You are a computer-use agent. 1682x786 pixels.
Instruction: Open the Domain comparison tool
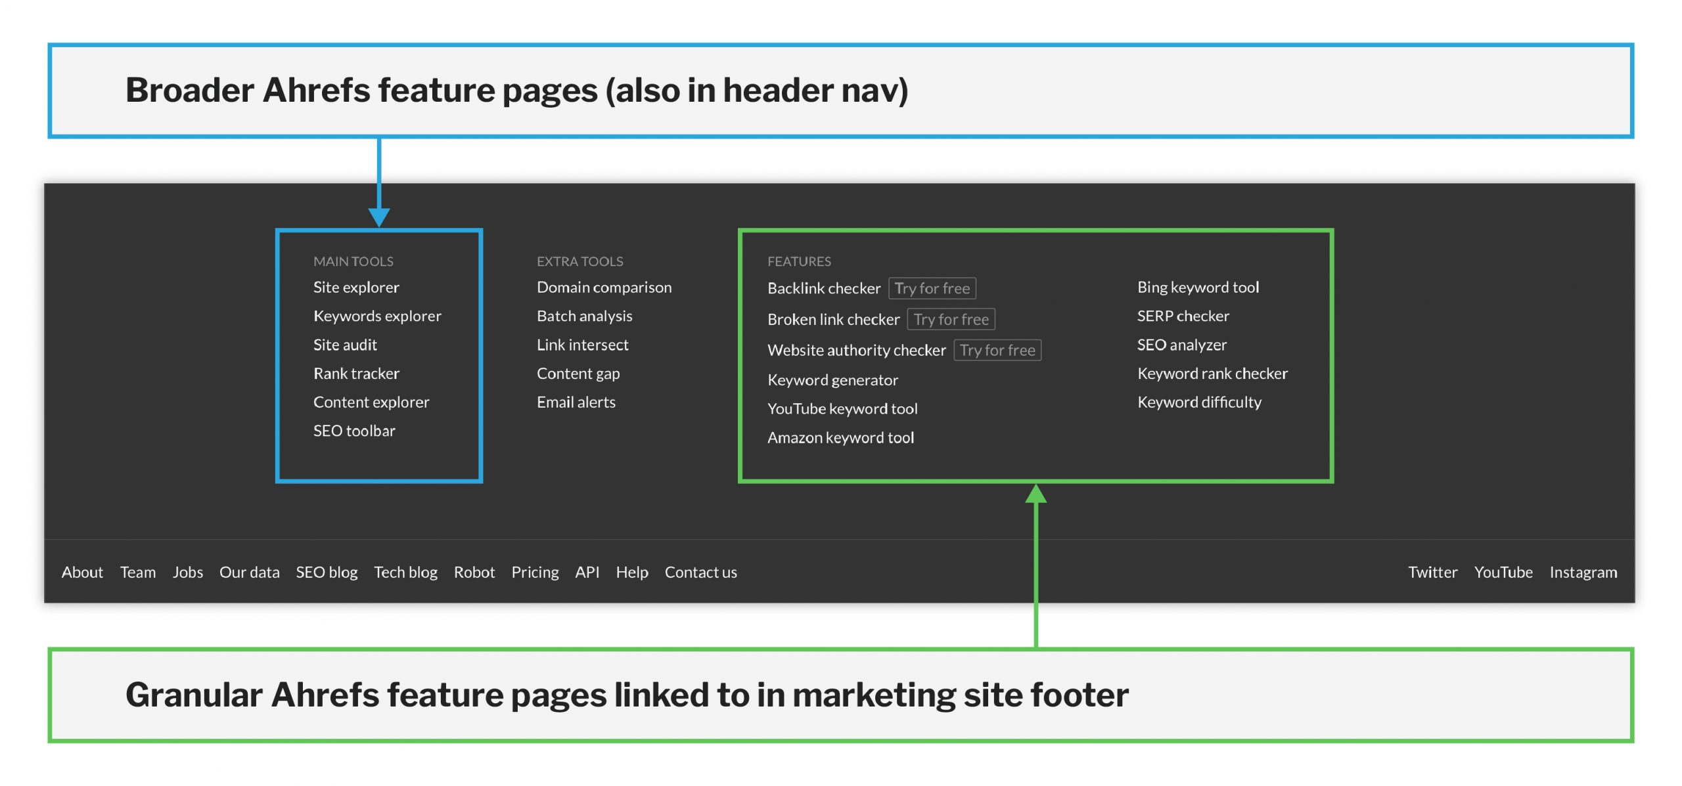click(604, 288)
